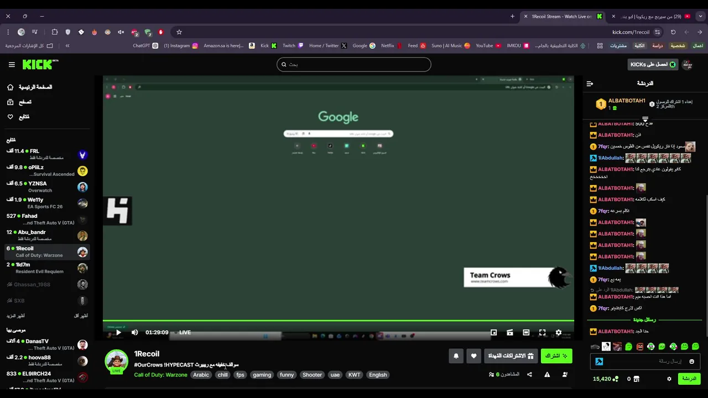This screenshot has height=398, width=708.
Task: Click the gifted subscriptions button
Action: pyautogui.click(x=511, y=356)
